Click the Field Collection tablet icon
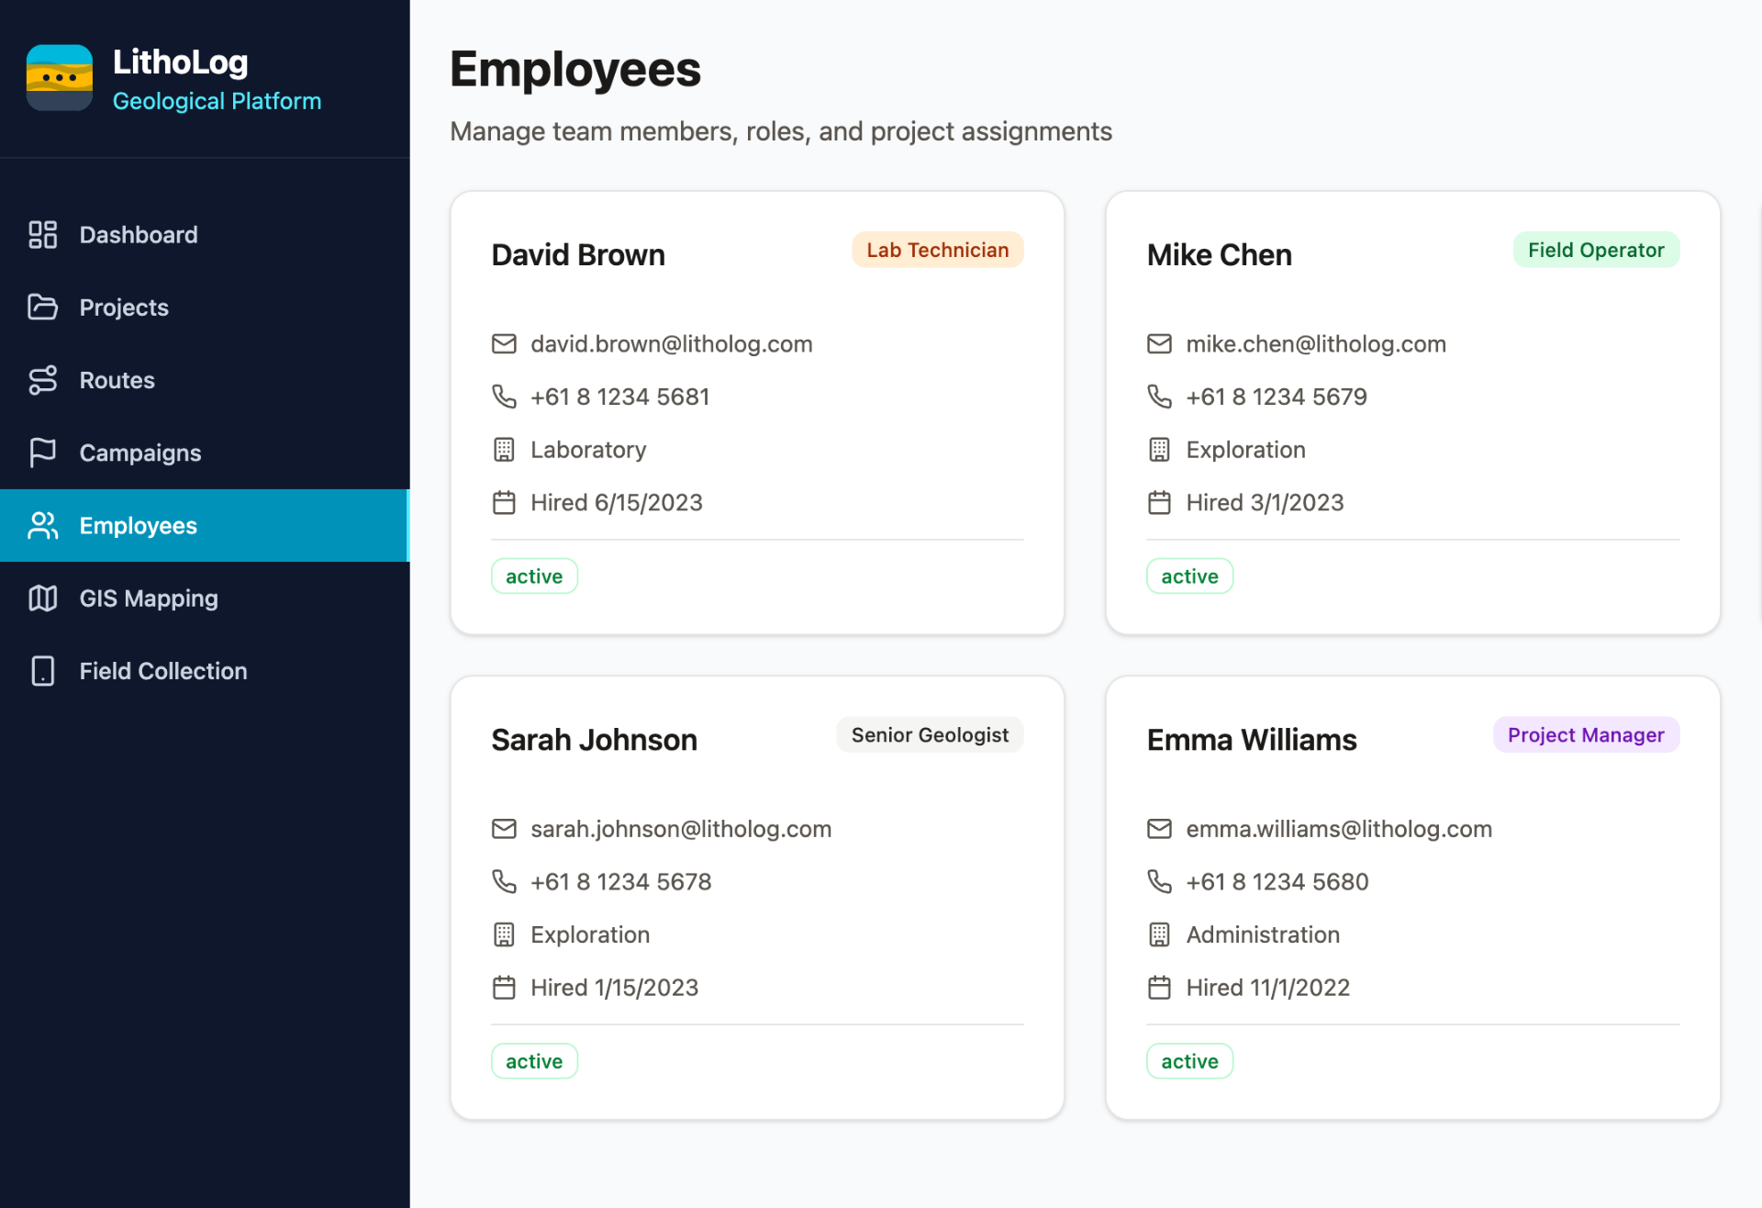The height and width of the screenshot is (1208, 1762). tap(42, 671)
